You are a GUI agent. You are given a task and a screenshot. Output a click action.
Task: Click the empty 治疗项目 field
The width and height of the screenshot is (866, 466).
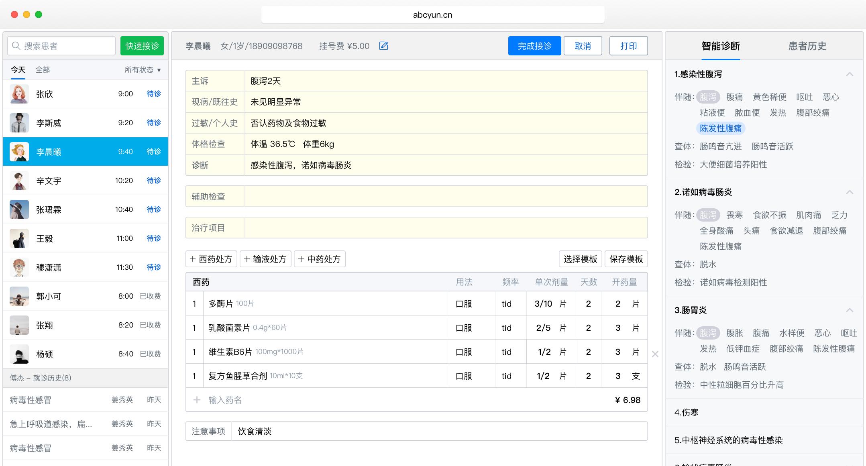446,228
